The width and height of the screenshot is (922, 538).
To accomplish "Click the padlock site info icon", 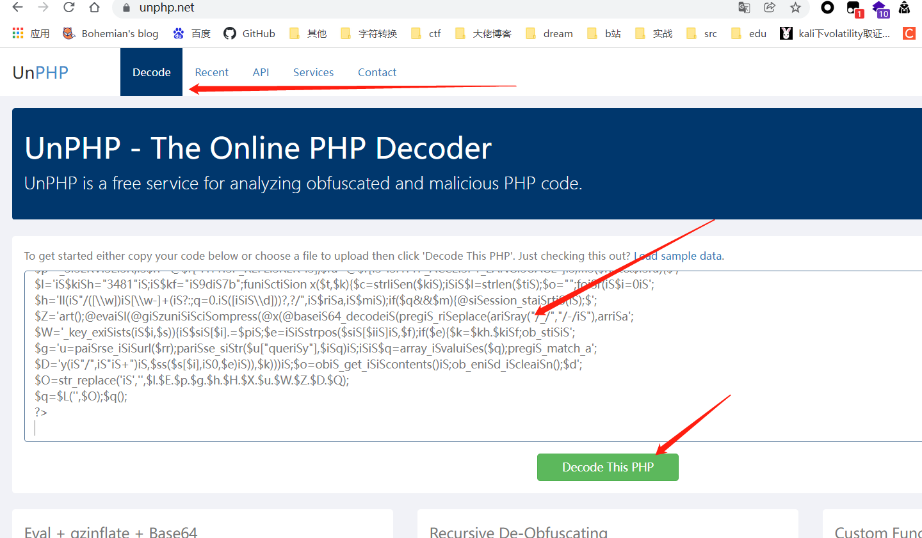I will 126,8.
